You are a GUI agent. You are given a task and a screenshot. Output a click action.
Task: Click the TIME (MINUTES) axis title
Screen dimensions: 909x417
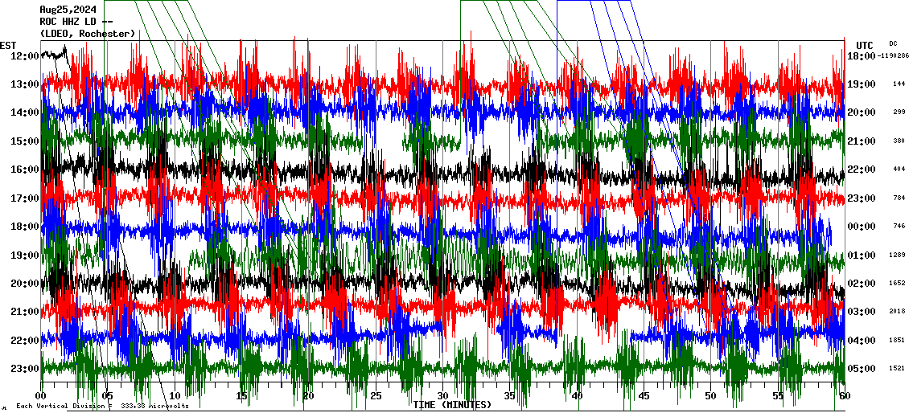(x=451, y=405)
